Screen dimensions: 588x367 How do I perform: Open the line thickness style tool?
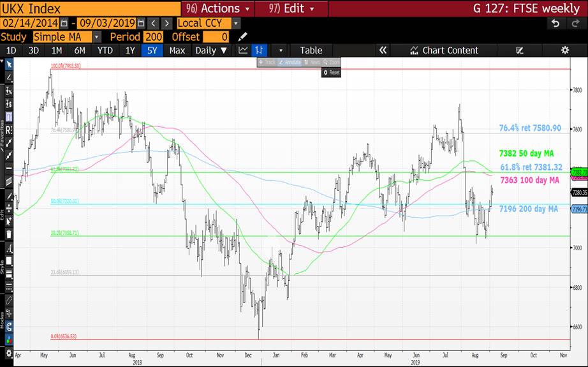coord(9,274)
